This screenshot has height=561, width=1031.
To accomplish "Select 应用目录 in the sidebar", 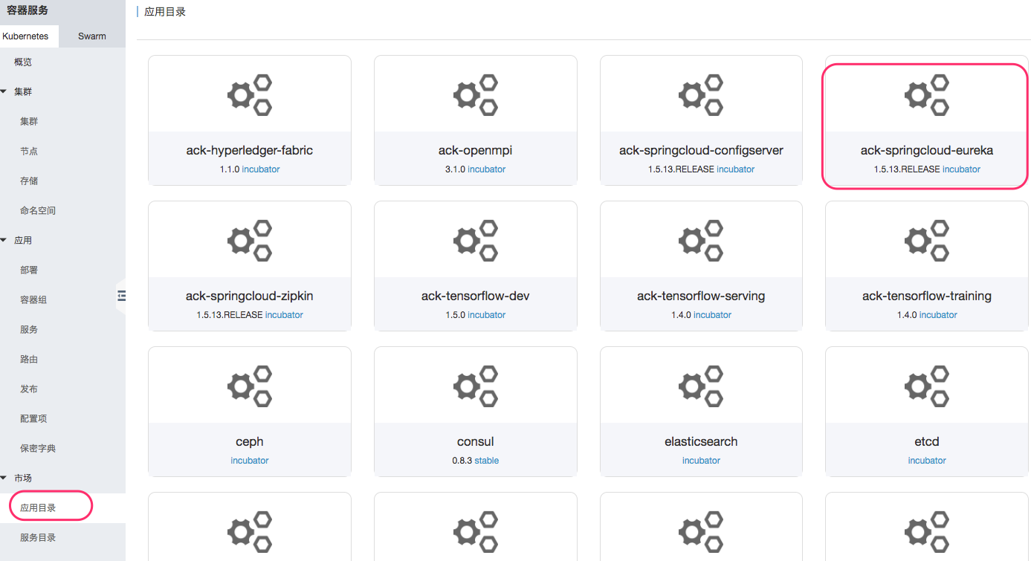I will click(x=38, y=508).
